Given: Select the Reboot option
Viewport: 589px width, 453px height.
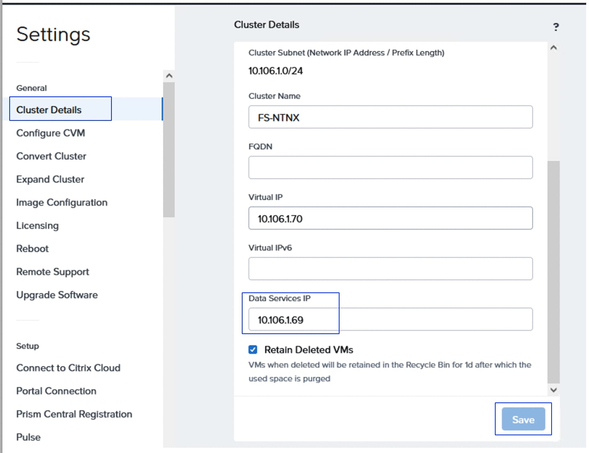Looking at the screenshot, I should (x=32, y=249).
